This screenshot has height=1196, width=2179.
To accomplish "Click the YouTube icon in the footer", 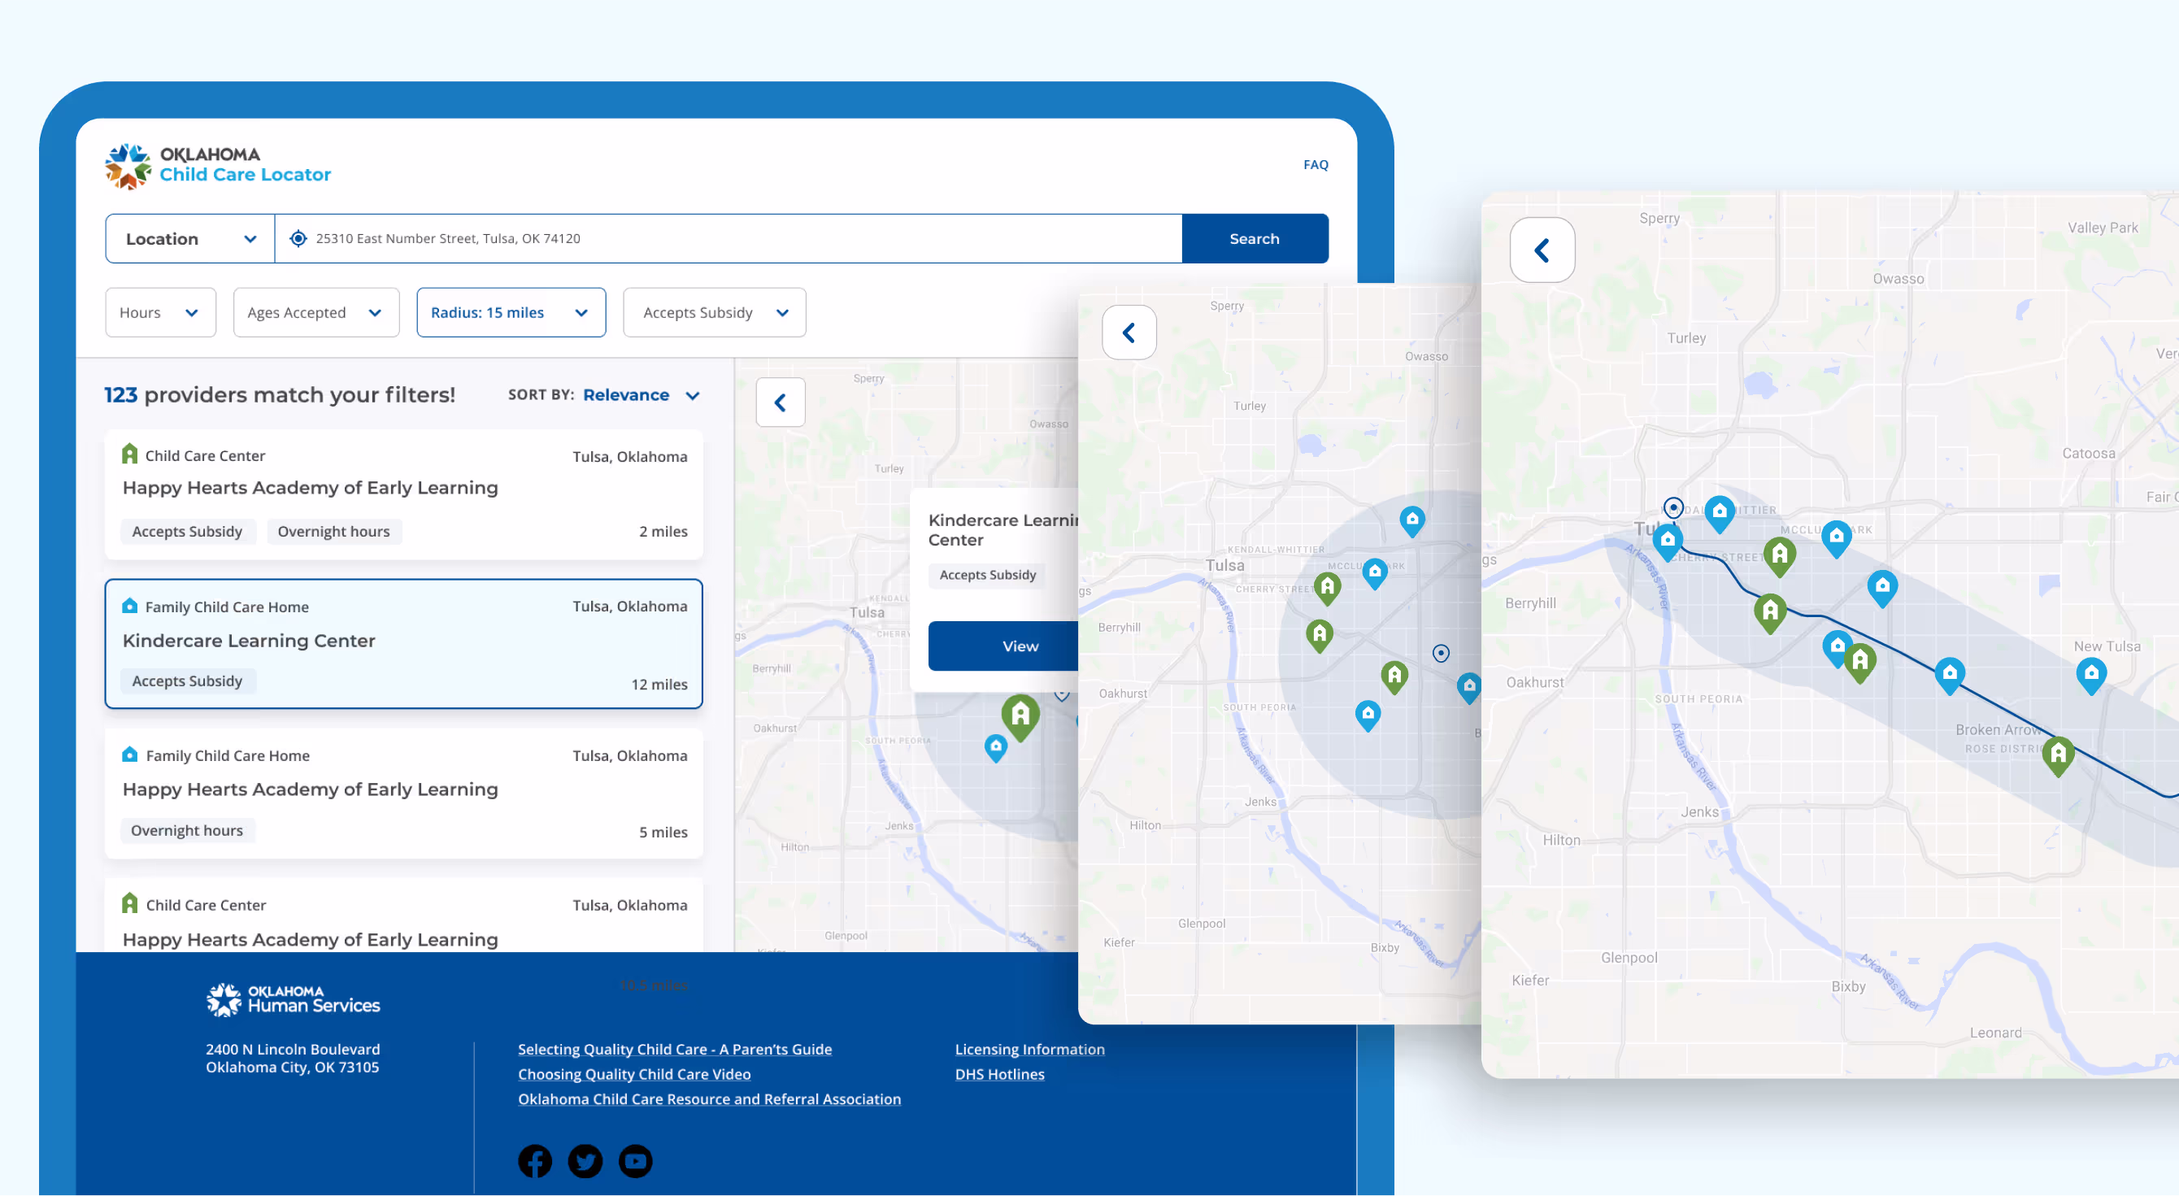I will 635,1160.
